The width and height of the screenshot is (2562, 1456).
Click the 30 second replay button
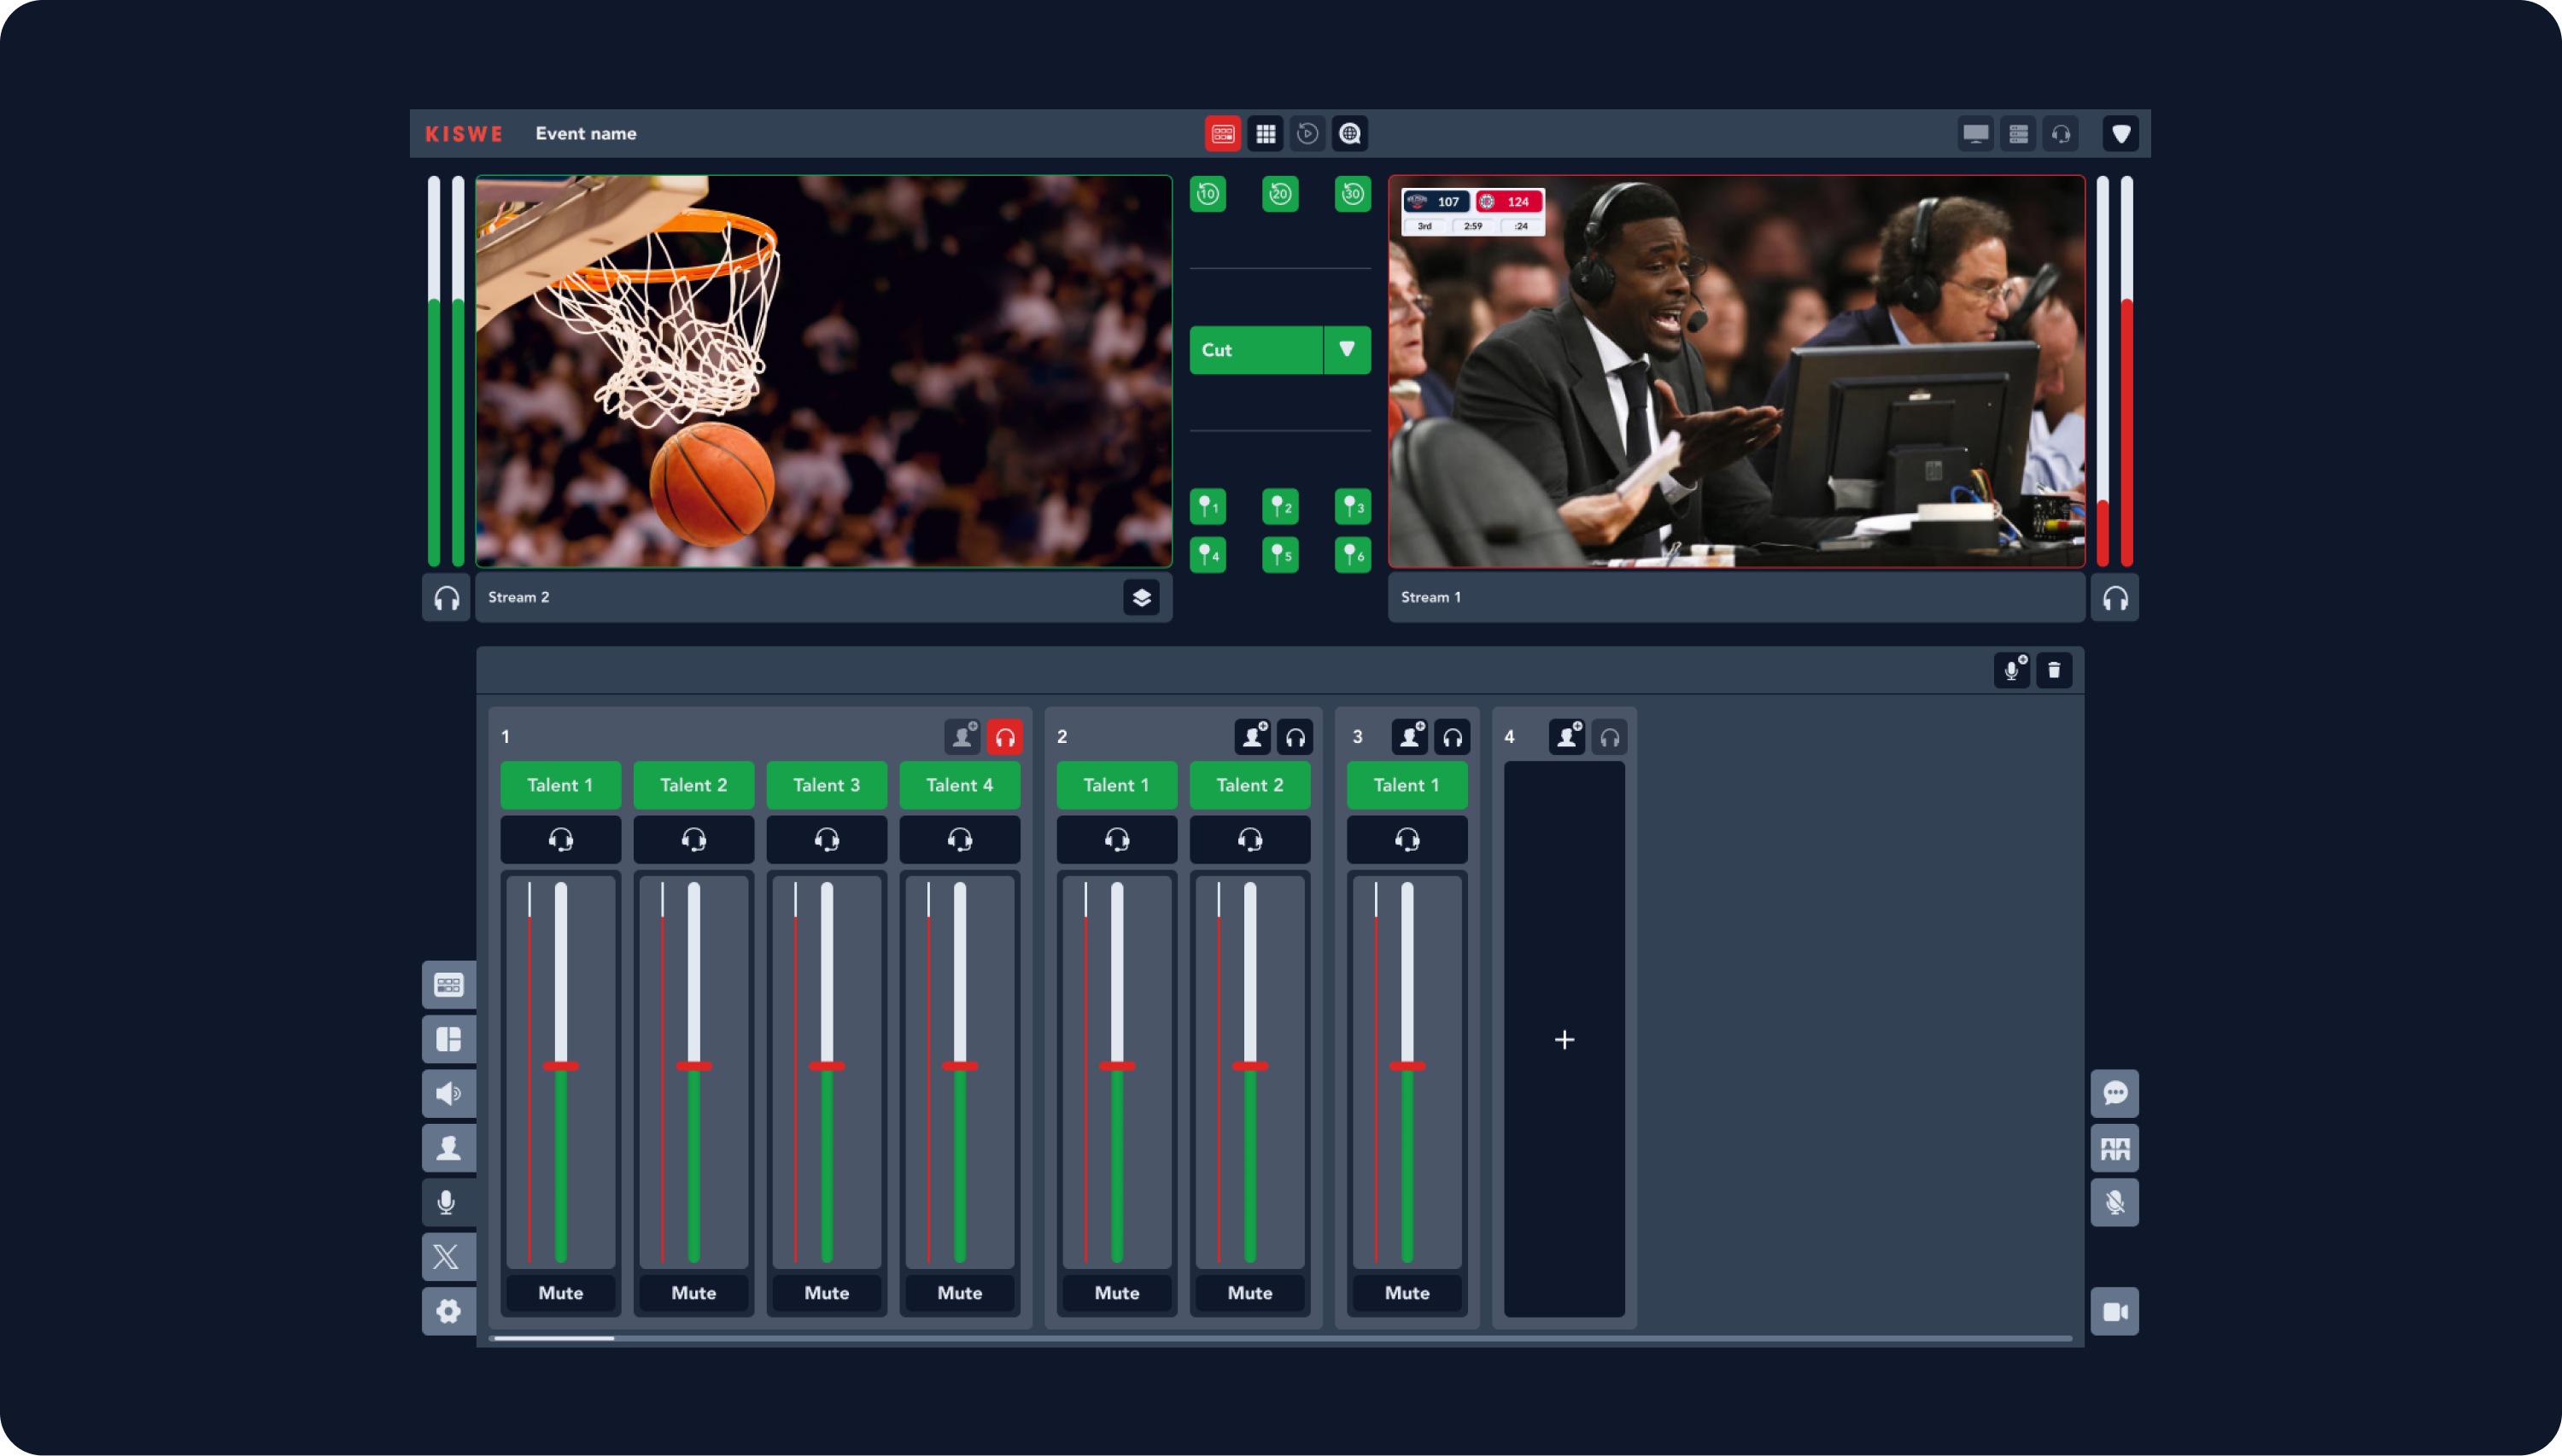pos(1353,194)
